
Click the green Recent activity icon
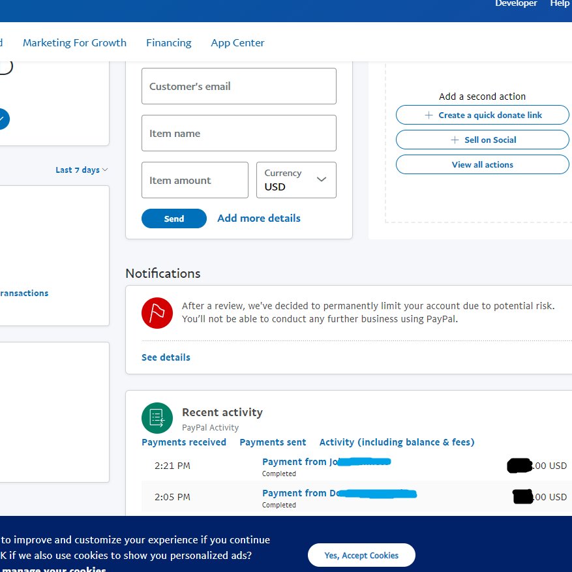[x=157, y=418]
